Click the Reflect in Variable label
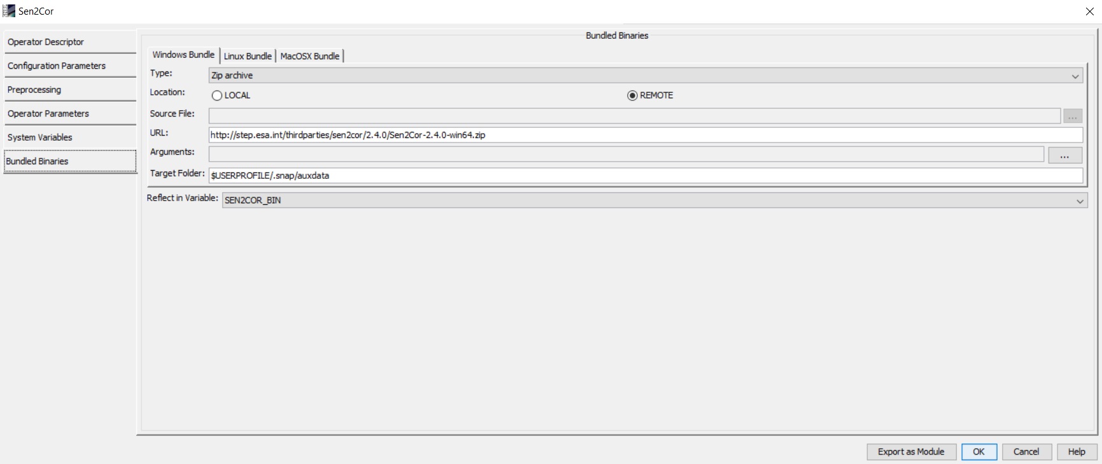 183,198
